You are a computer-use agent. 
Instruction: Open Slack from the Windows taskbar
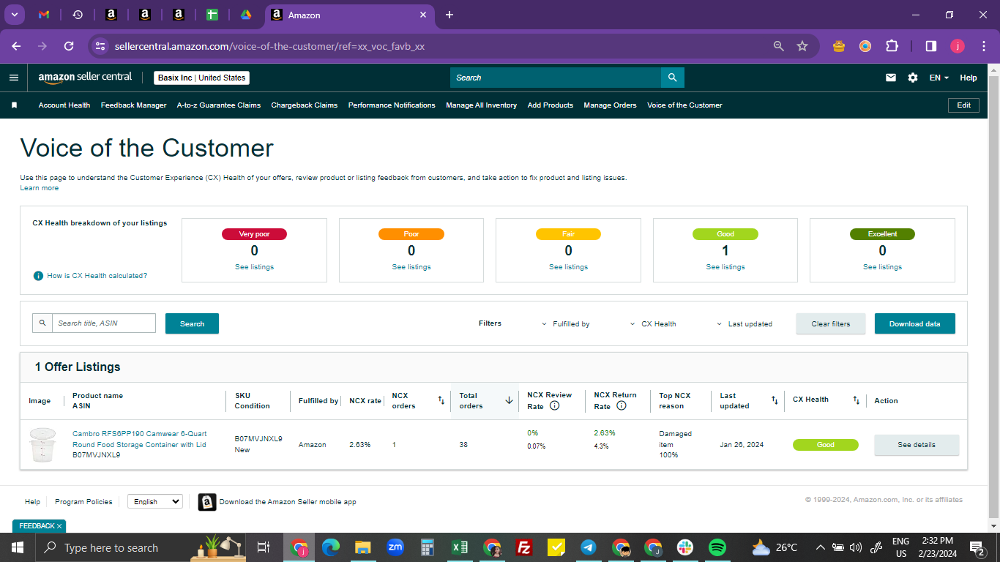[x=685, y=547]
